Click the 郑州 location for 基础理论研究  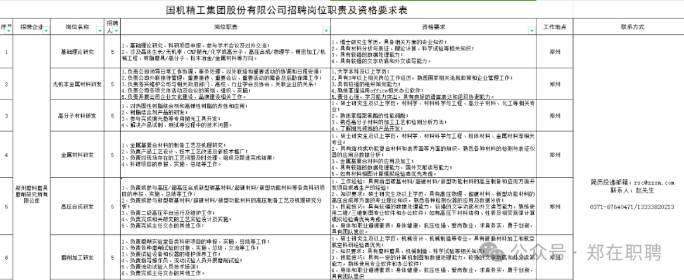[554, 51]
